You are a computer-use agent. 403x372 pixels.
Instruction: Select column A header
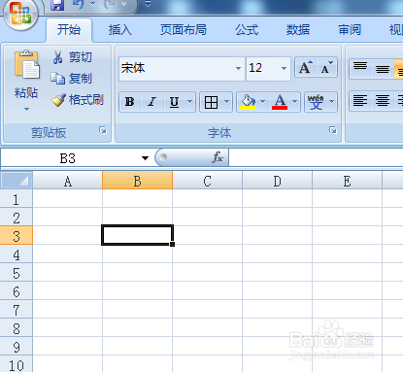[68, 181]
